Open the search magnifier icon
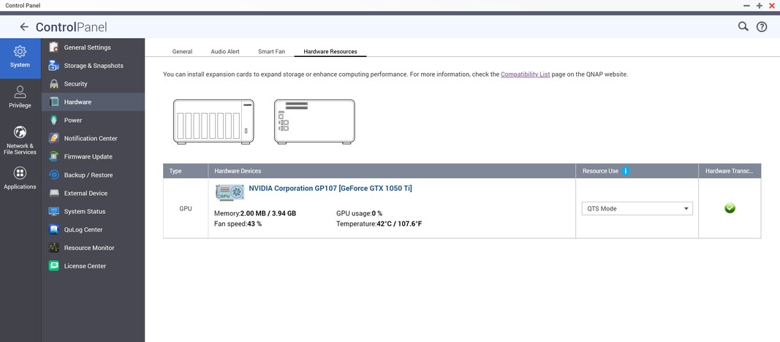Screen dimensions: 780x342 (x=743, y=26)
